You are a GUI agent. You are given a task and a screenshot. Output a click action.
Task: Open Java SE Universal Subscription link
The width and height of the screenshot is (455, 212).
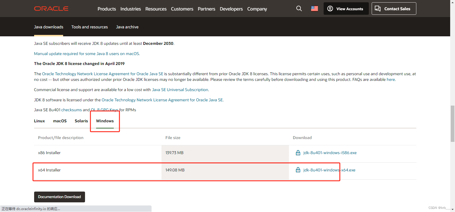(180, 90)
